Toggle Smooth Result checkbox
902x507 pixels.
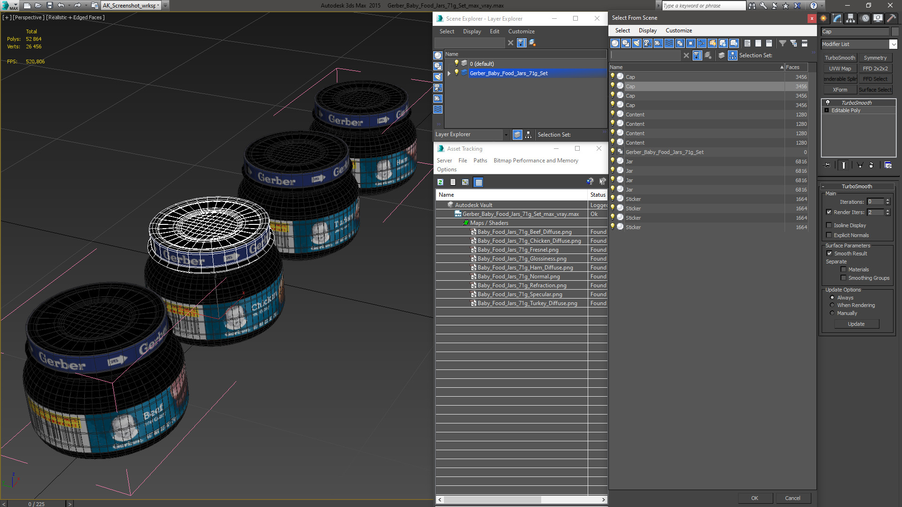pyautogui.click(x=829, y=253)
